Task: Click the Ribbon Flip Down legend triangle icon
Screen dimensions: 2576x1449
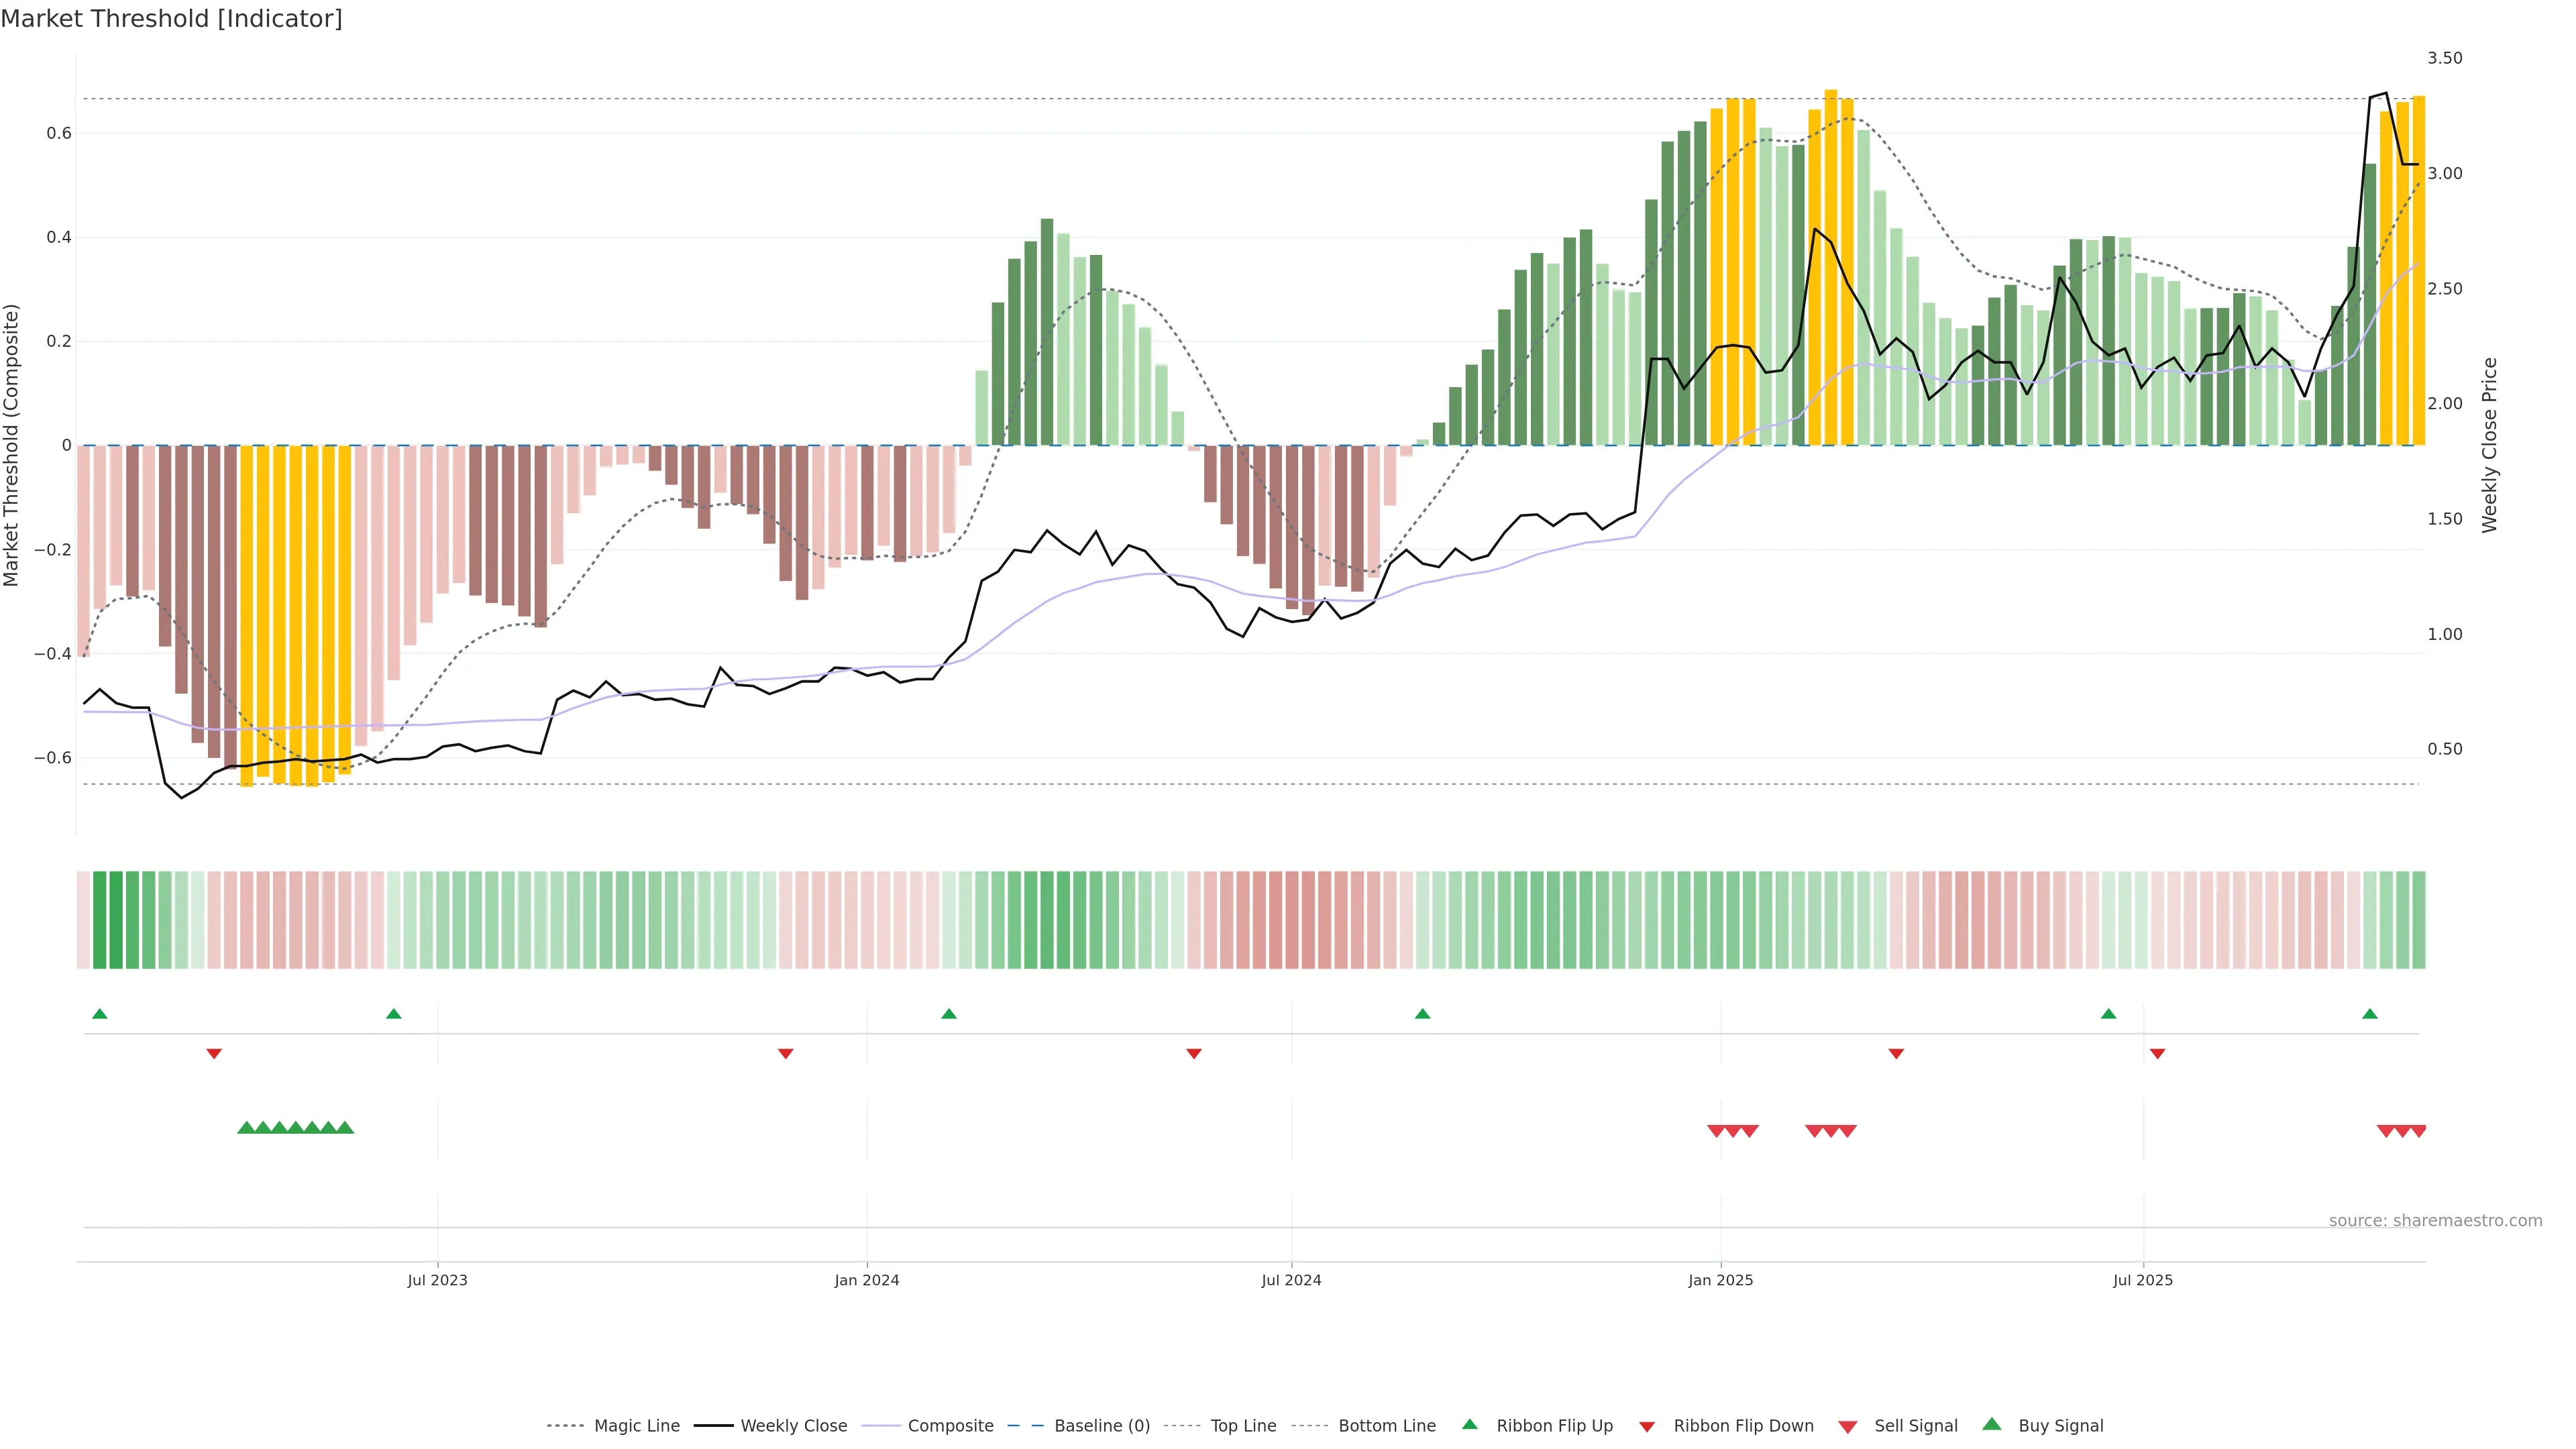Action: pos(1646,1426)
